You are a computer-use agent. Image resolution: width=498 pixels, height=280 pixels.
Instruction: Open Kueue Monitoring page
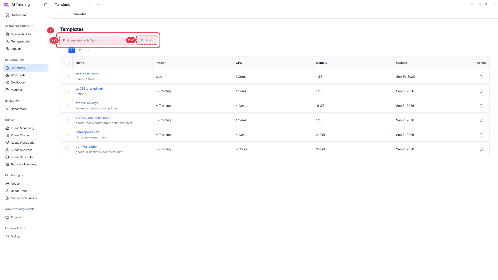pos(26,128)
